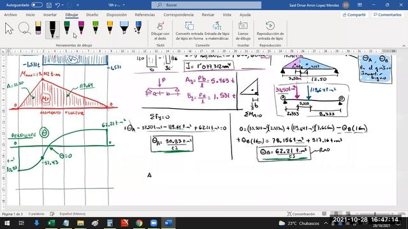Open the user account avatar
The width and height of the screenshot is (408, 229).
(x=346, y=5)
